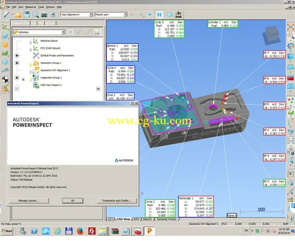The height and width of the screenshot is (246, 295).
Task: Click the zoom-to-fit orange arrows icon
Action: pyautogui.click(x=290, y=27)
